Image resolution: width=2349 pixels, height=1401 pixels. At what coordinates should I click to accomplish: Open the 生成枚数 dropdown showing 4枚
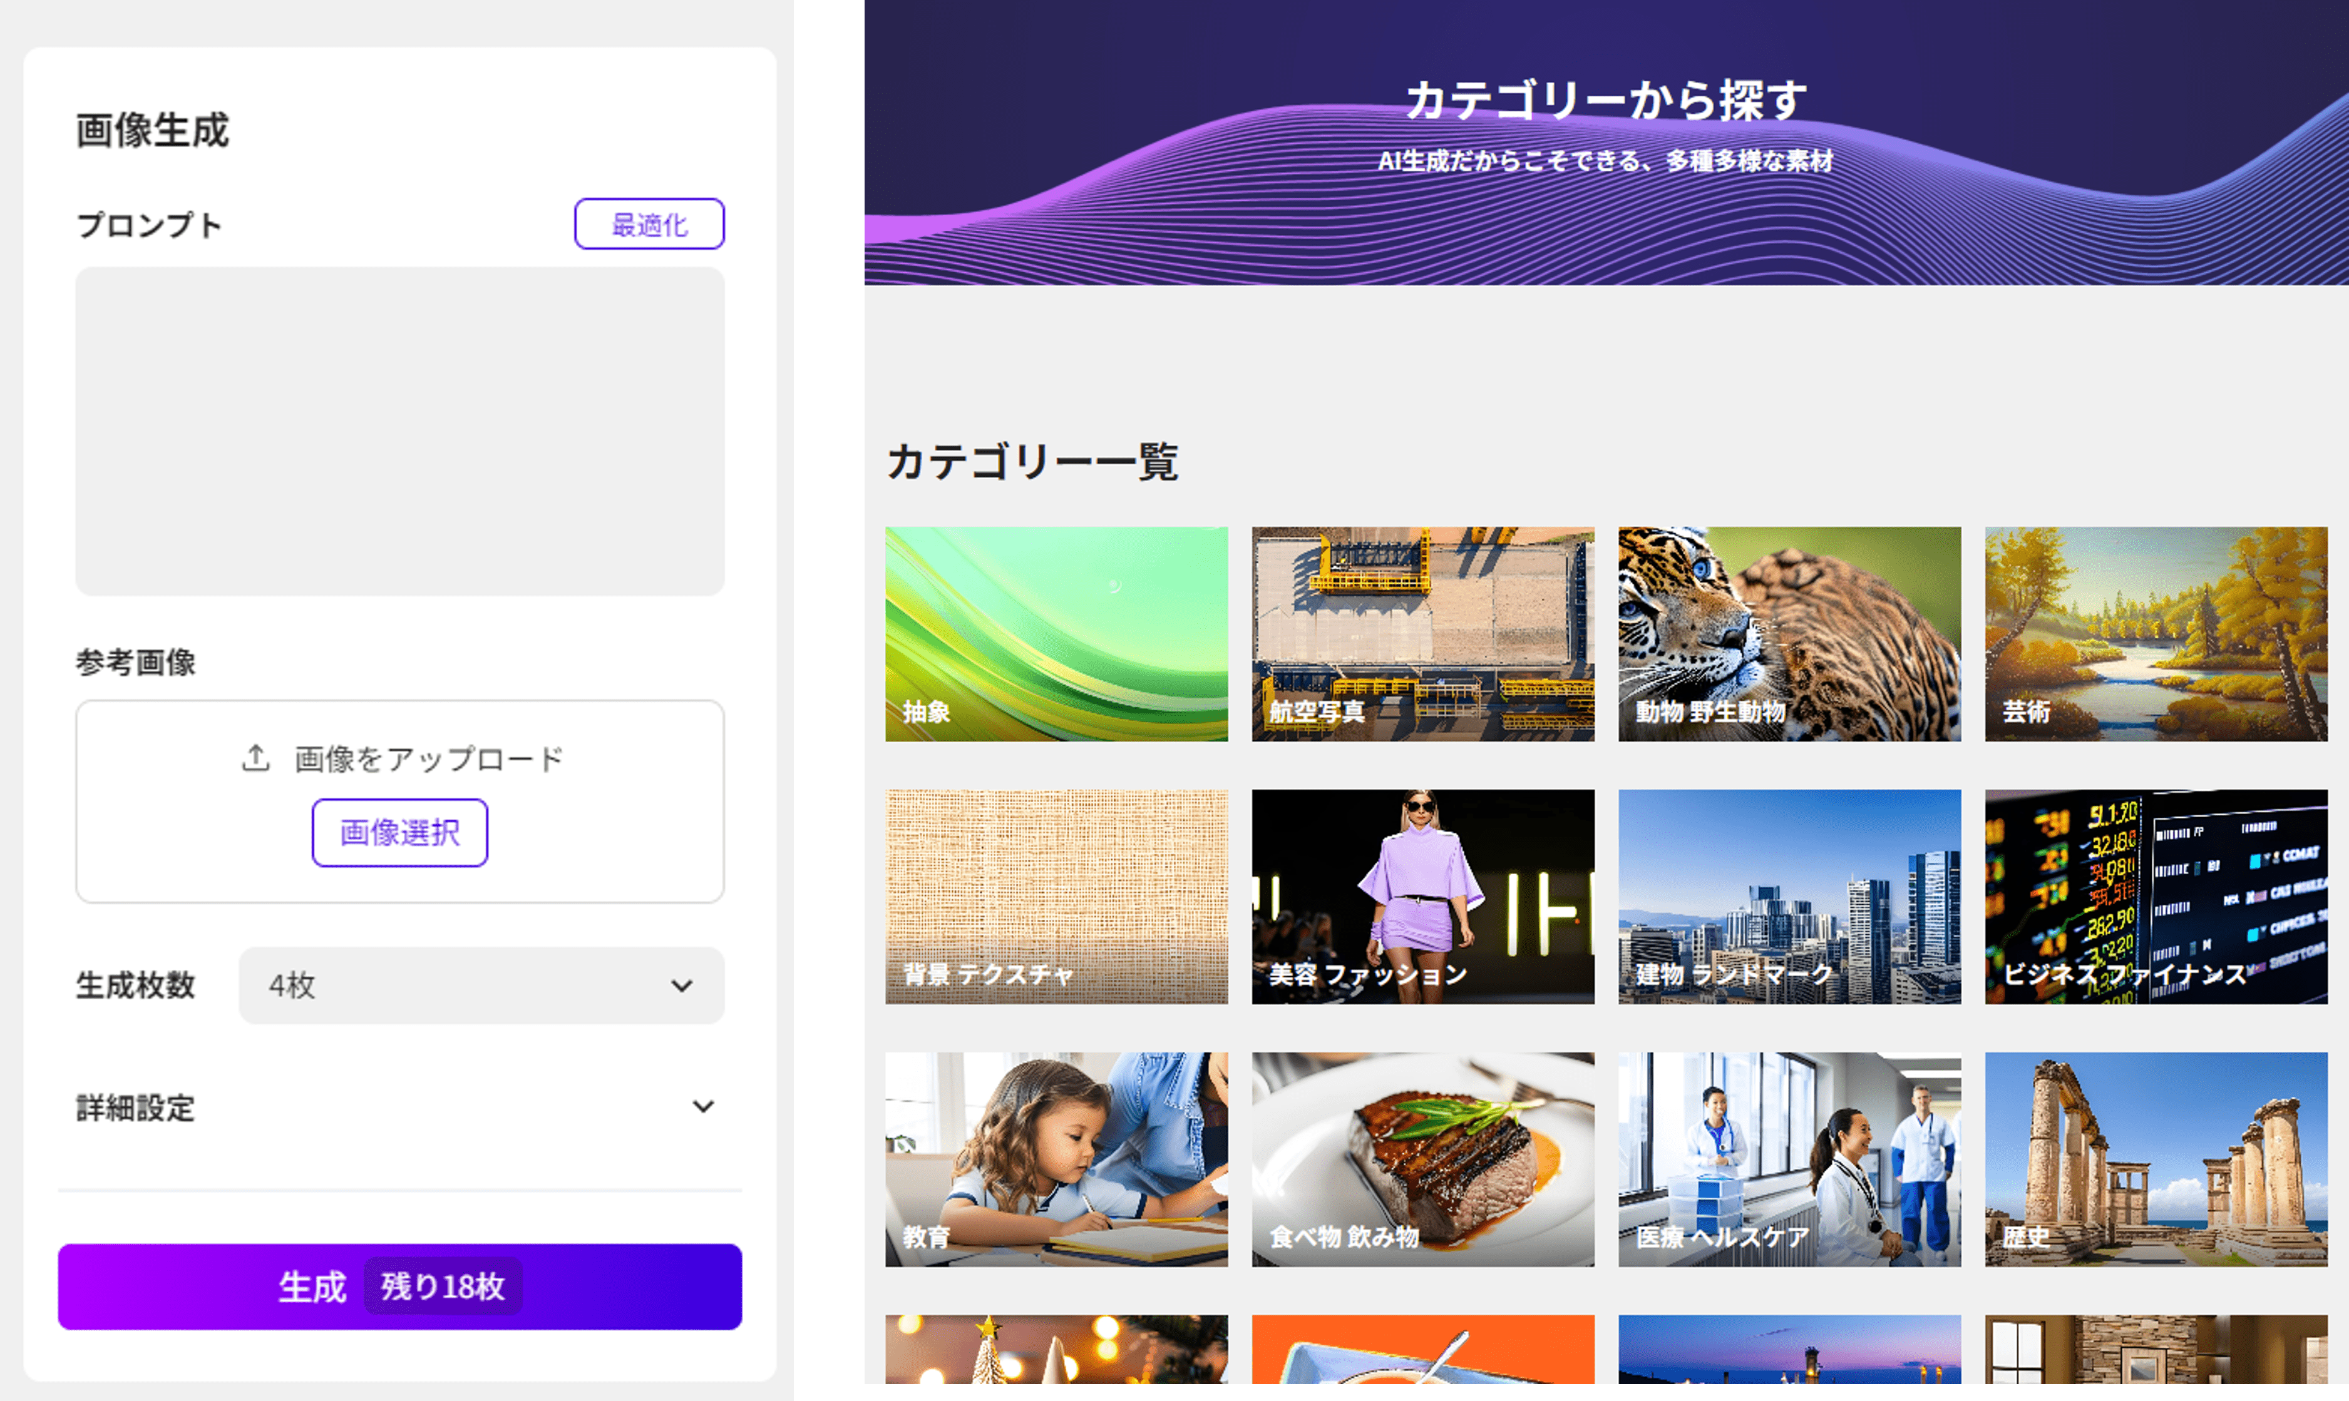(x=481, y=986)
